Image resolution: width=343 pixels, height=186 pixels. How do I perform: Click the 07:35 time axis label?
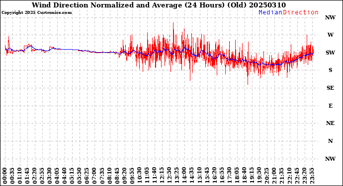point(102,176)
